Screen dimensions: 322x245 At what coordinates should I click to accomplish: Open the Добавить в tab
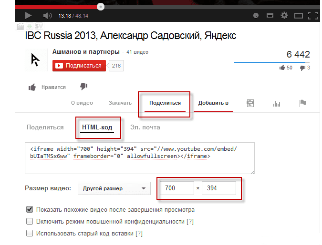pos(213,103)
